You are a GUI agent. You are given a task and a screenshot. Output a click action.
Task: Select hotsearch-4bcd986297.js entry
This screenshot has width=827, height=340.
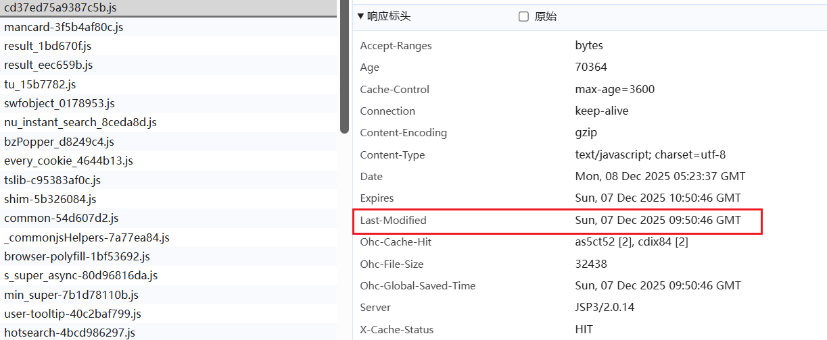click(x=168, y=333)
